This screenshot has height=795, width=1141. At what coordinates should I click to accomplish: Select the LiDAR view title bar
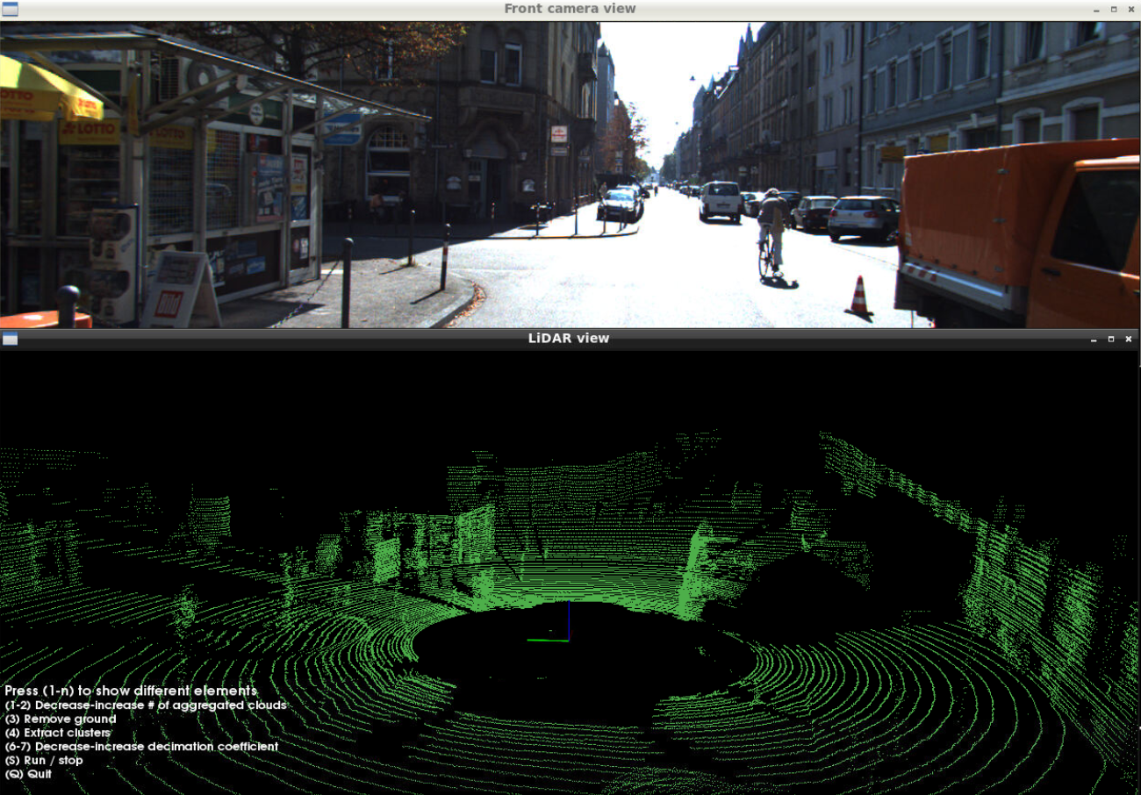tap(570, 338)
